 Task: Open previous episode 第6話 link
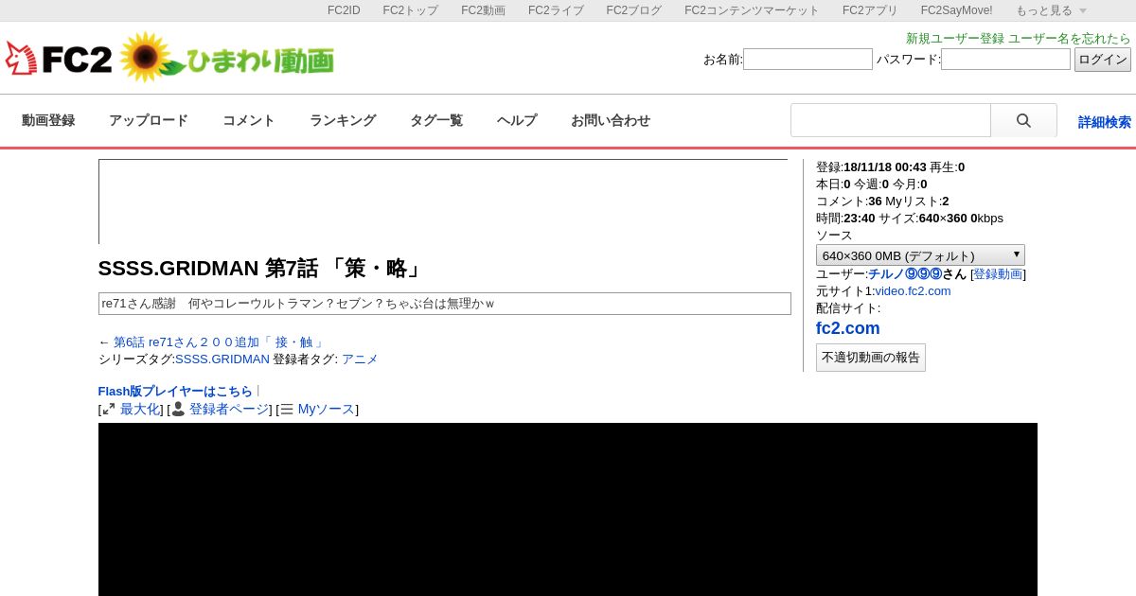click(x=219, y=342)
